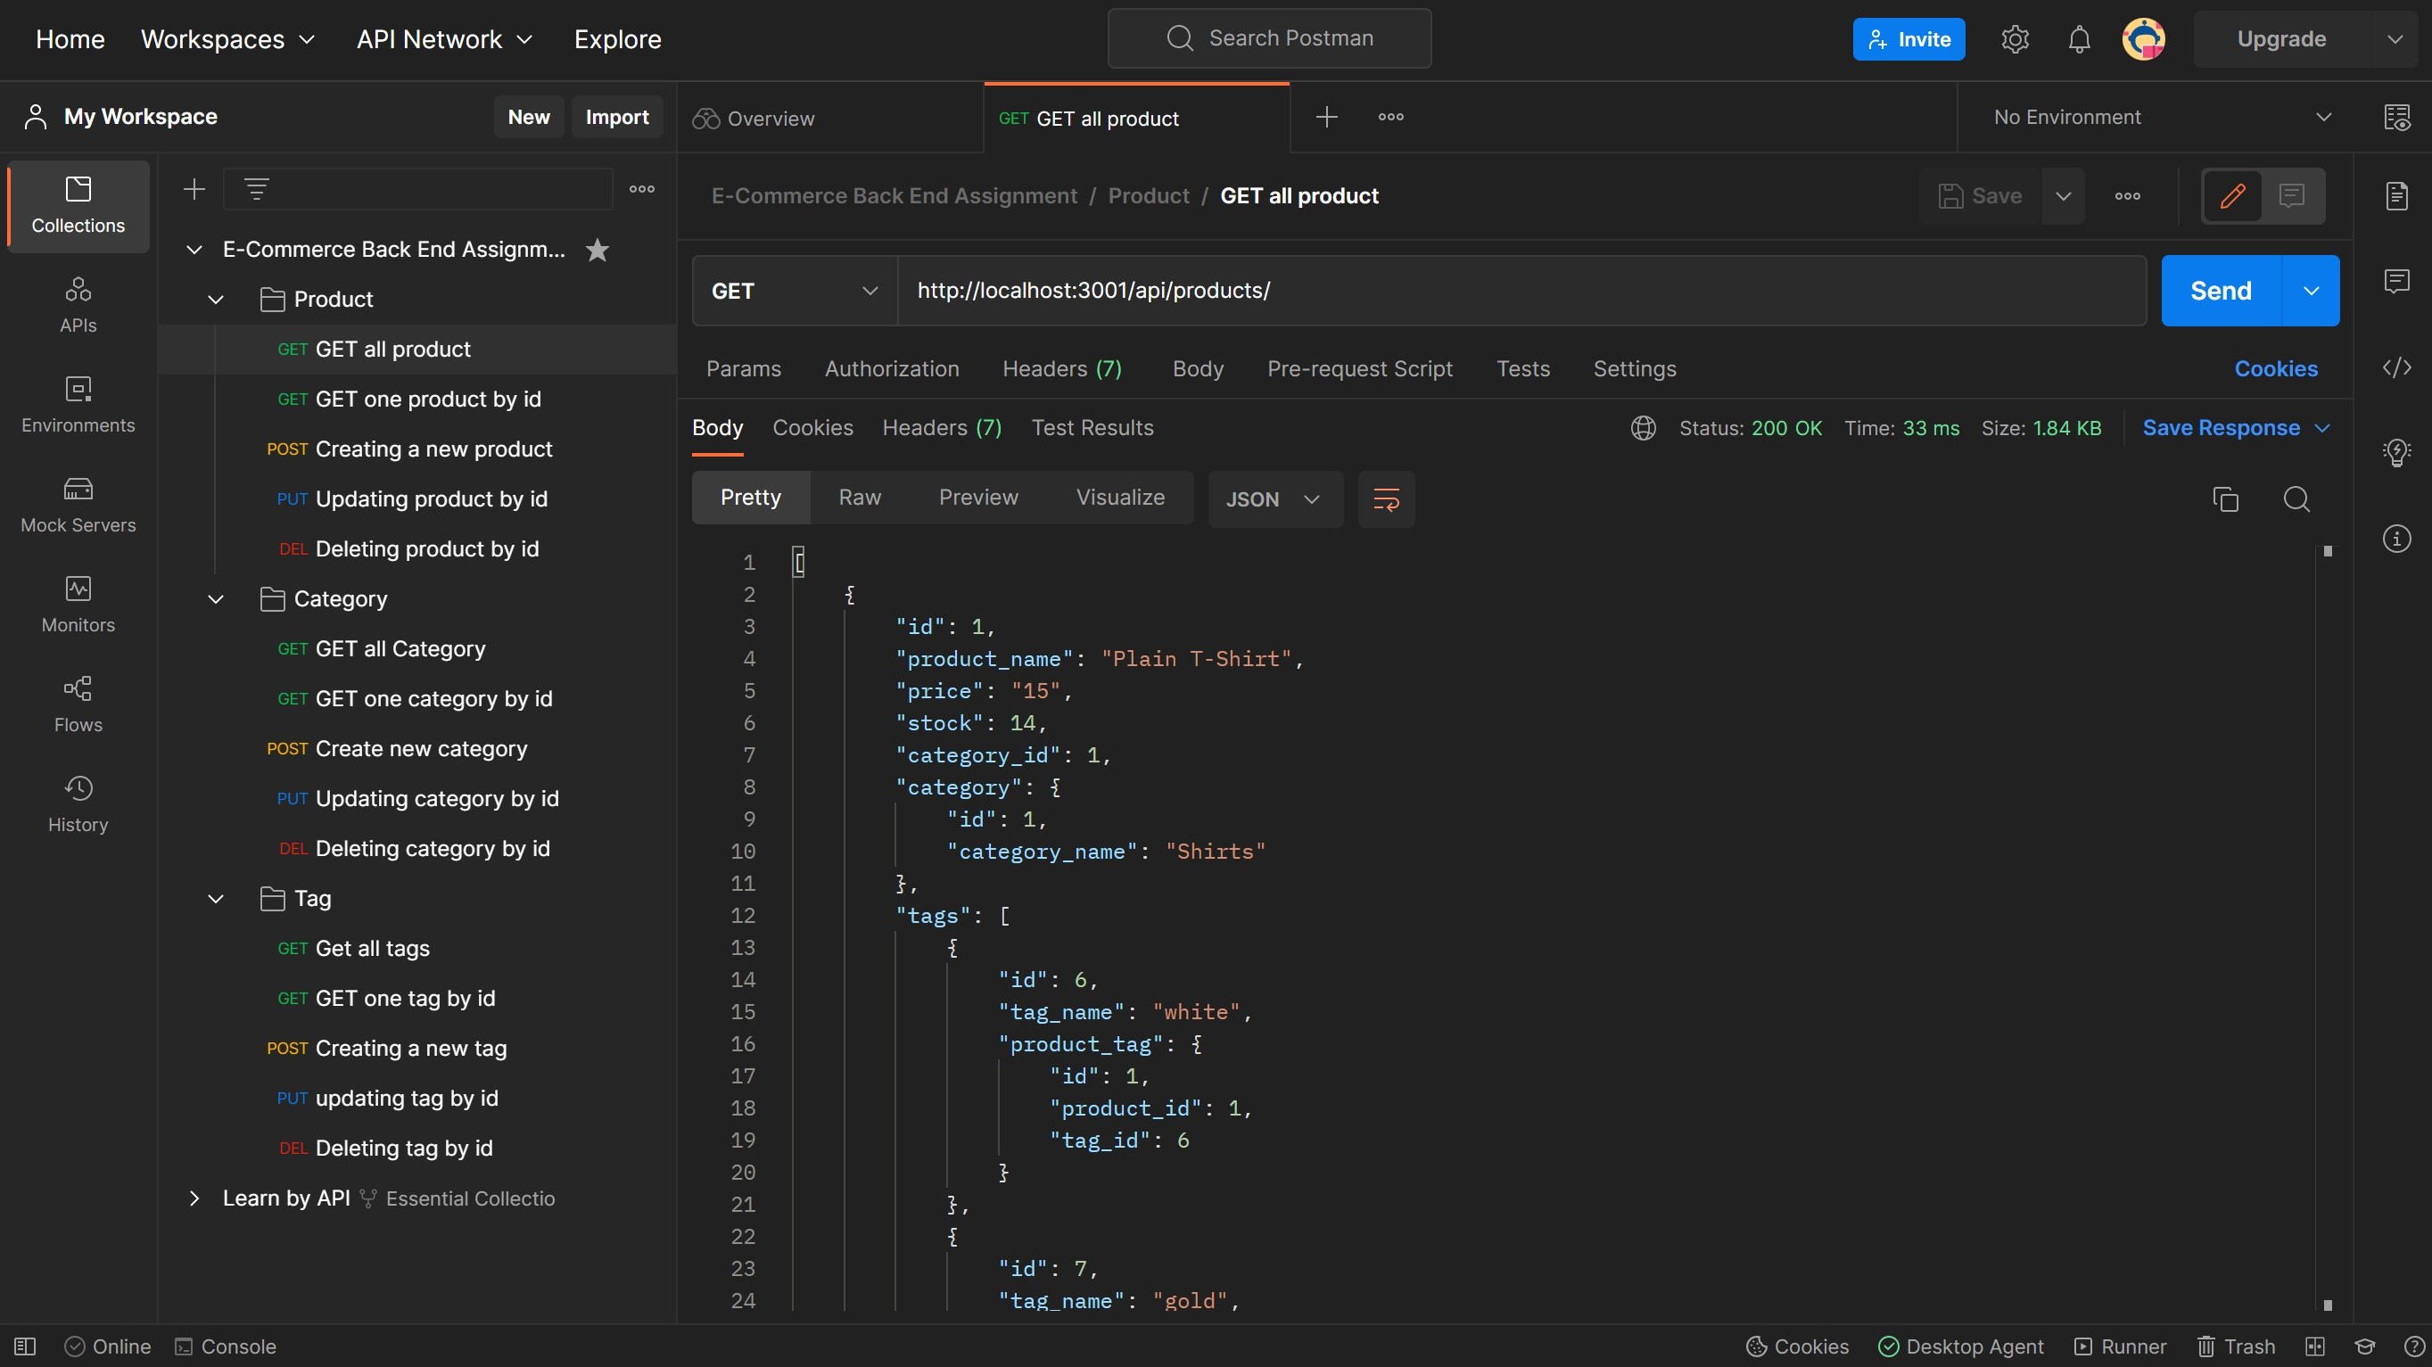2432x1367 pixels.
Task: Click the copy response icon
Action: tap(2223, 499)
